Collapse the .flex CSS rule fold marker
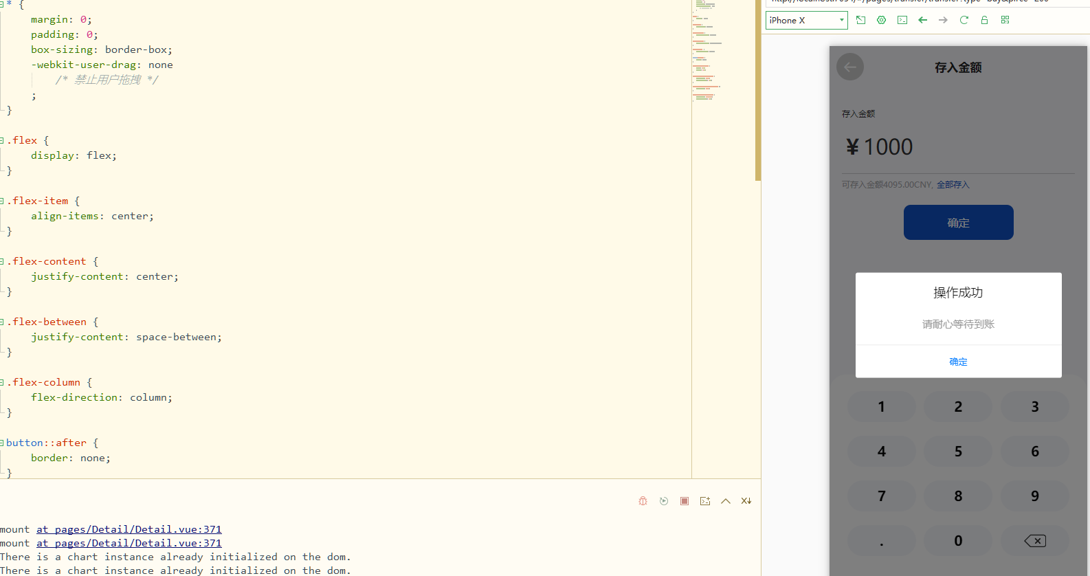This screenshot has height=576, width=1090. (2, 140)
